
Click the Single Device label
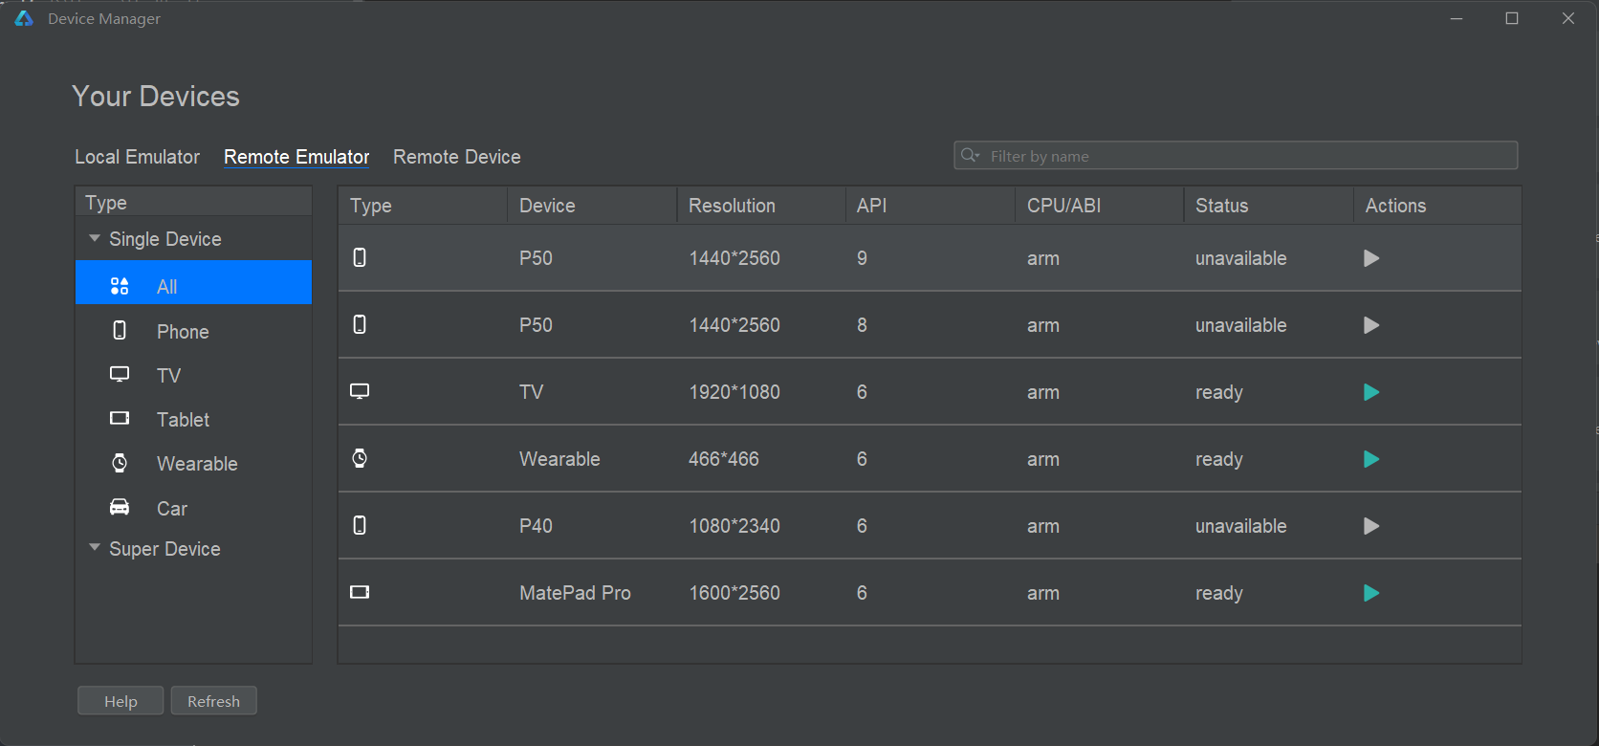point(165,239)
